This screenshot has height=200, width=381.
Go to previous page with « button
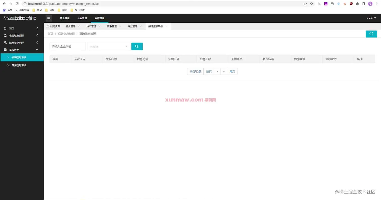(217, 72)
